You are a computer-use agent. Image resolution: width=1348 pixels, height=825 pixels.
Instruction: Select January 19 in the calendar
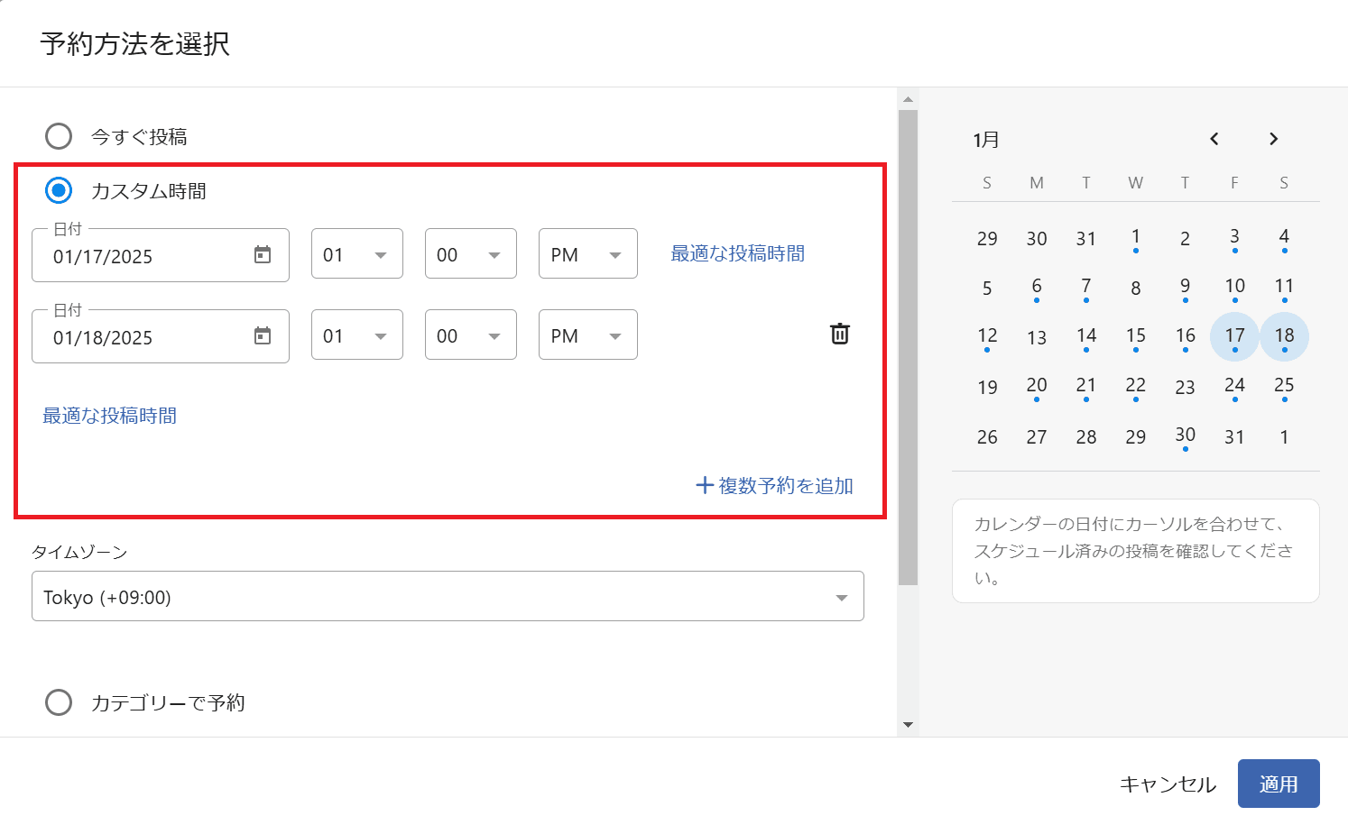(x=987, y=387)
